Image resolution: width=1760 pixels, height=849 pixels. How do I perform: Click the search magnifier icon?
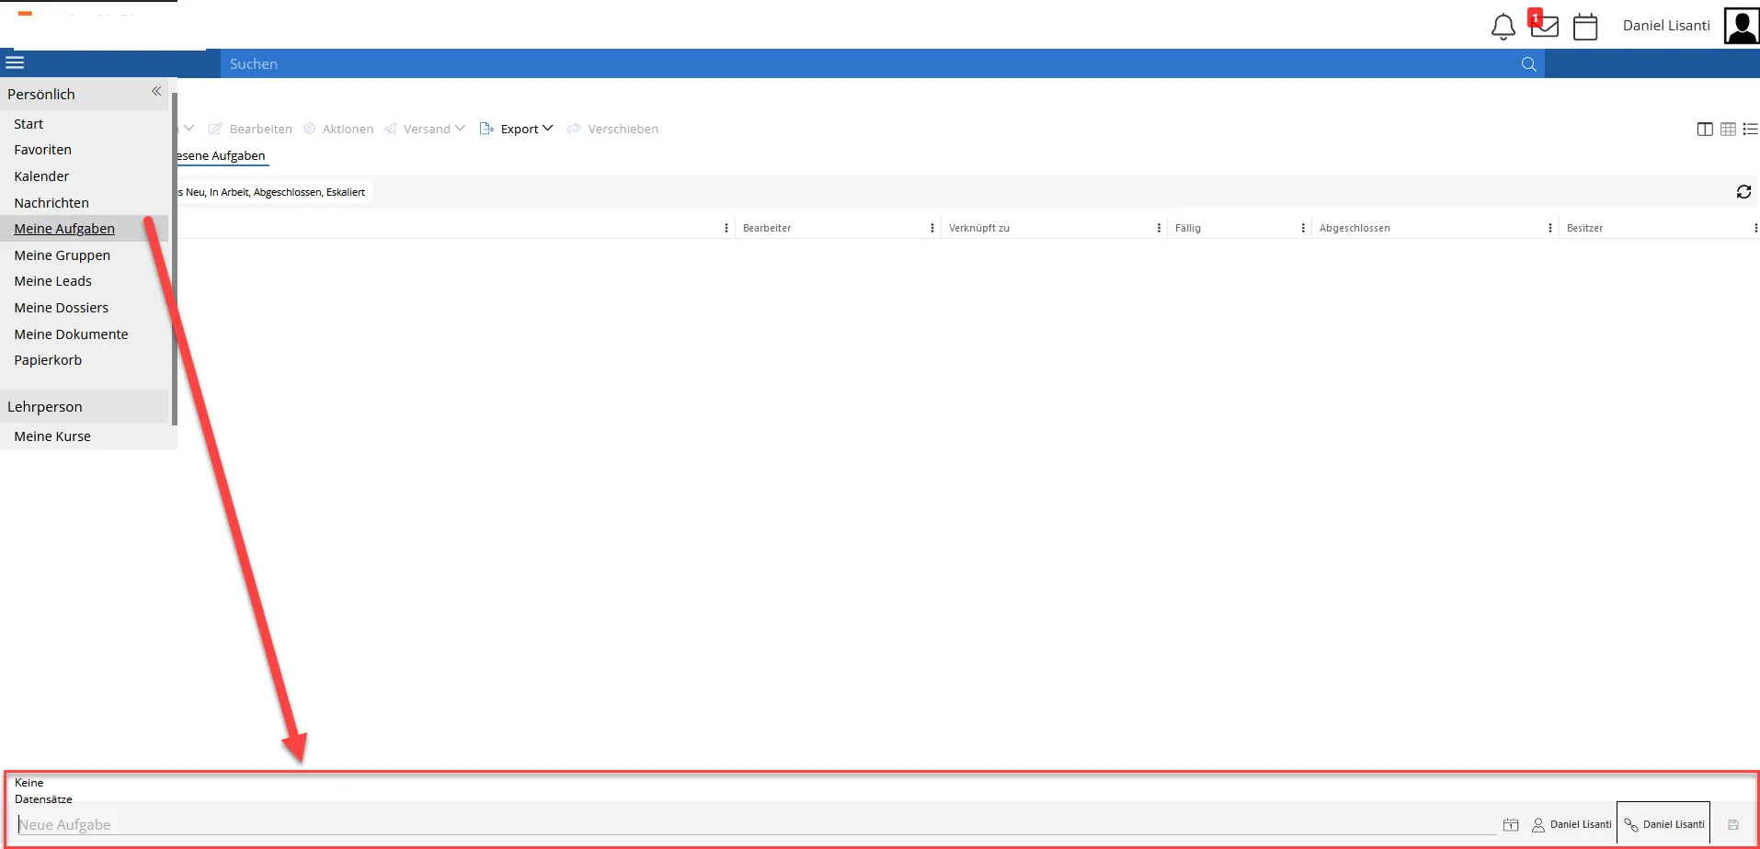pos(1528,64)
